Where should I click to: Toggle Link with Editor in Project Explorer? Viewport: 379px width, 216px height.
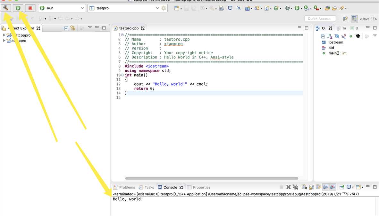tap(73, 28)
